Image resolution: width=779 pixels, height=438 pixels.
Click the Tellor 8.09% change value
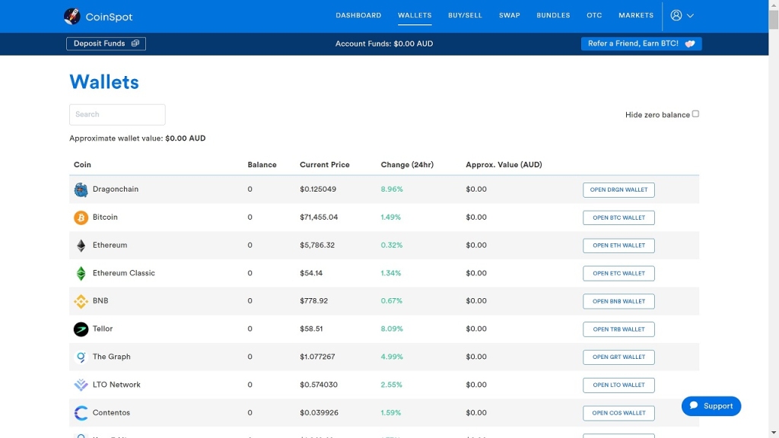392,328
